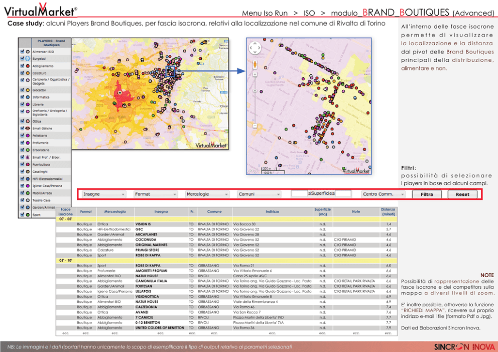The image size is (498, 352).
Task: Click the Insegna column header
Action: [161, 212]
